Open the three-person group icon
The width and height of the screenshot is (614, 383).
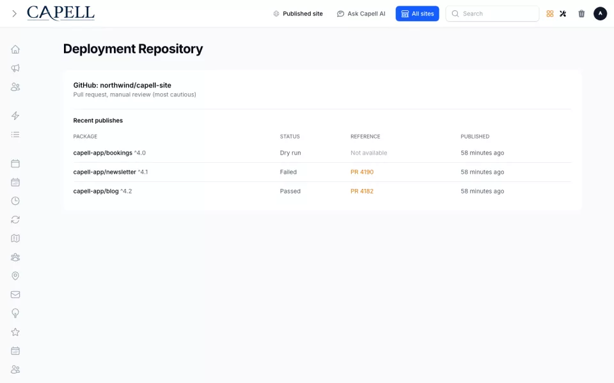click(15, 257)
